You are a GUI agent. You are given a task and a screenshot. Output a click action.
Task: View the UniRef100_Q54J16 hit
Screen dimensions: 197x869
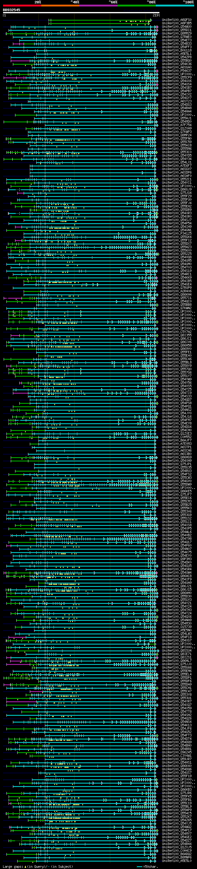pos(176,417)
